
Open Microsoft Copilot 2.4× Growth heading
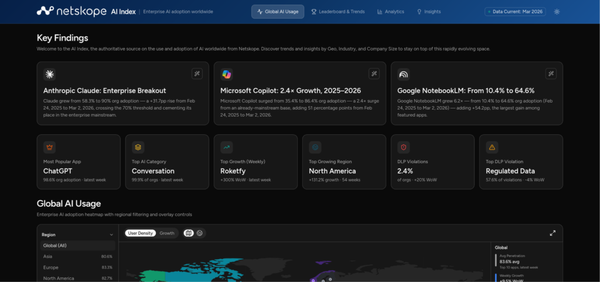tap(291, 91)
